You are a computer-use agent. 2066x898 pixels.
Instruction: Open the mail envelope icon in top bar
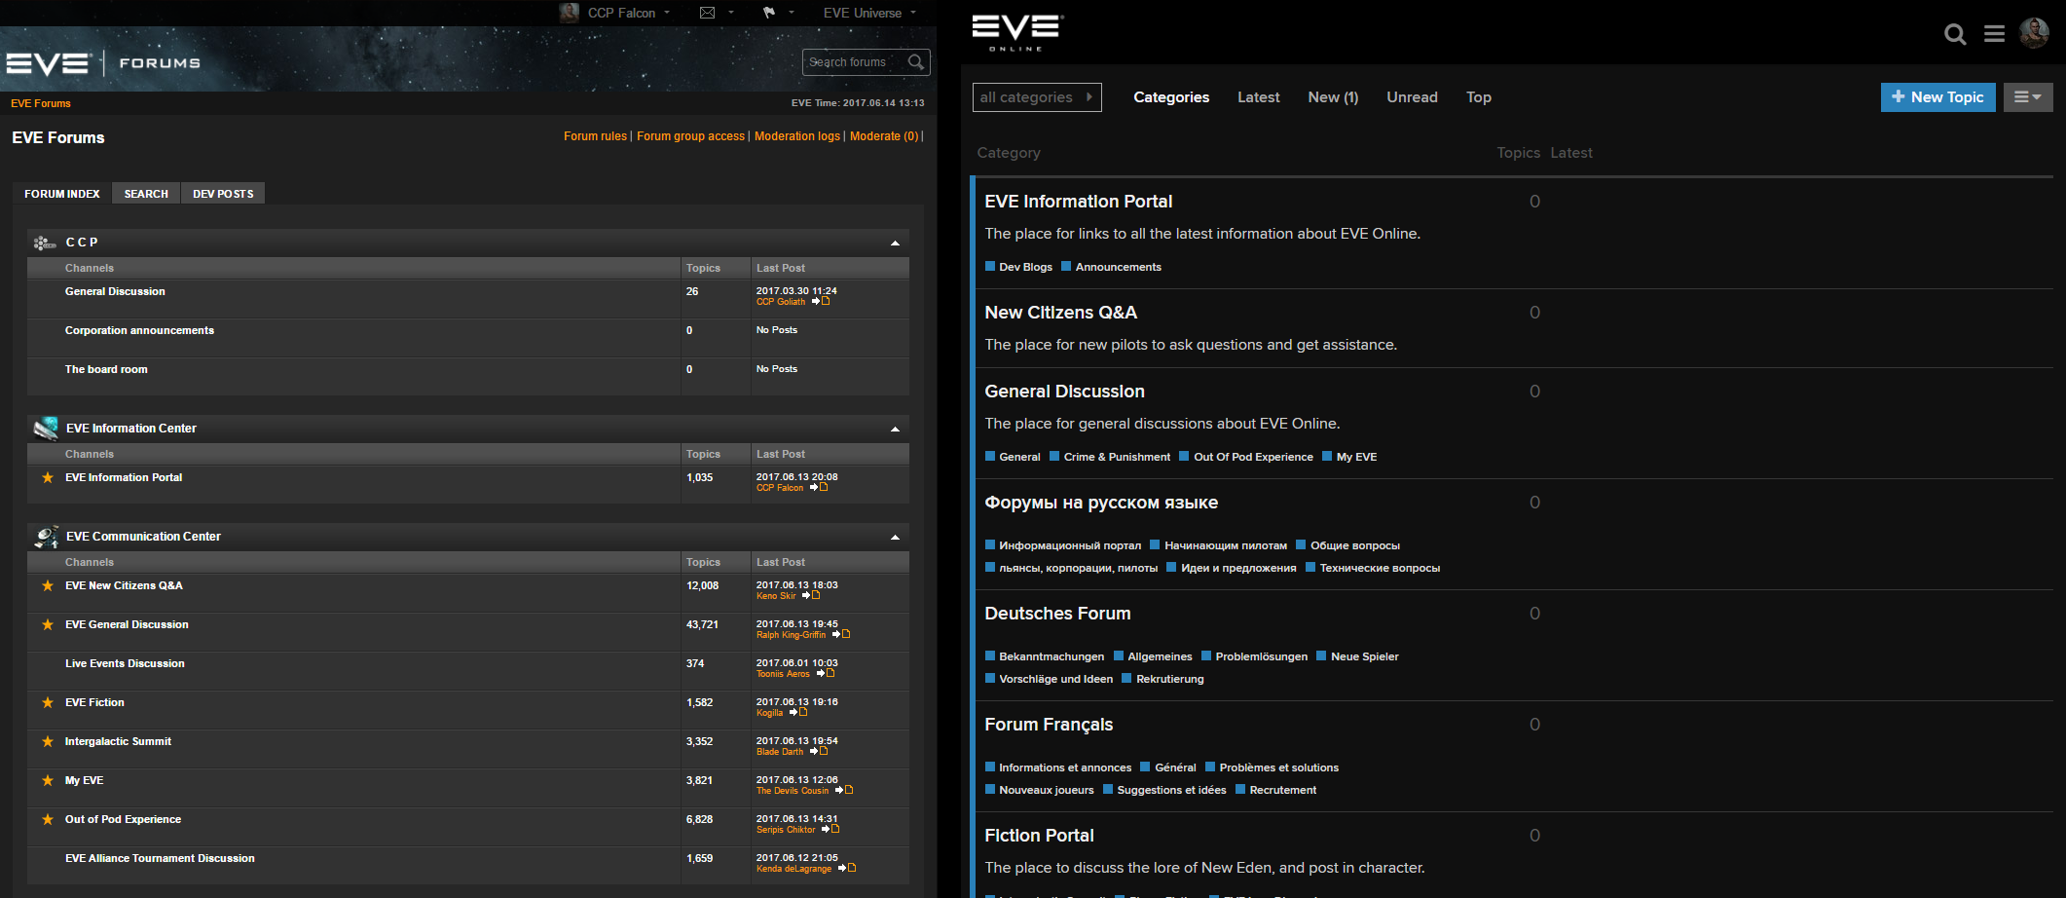pyautogui.click(x=708, y=13)
